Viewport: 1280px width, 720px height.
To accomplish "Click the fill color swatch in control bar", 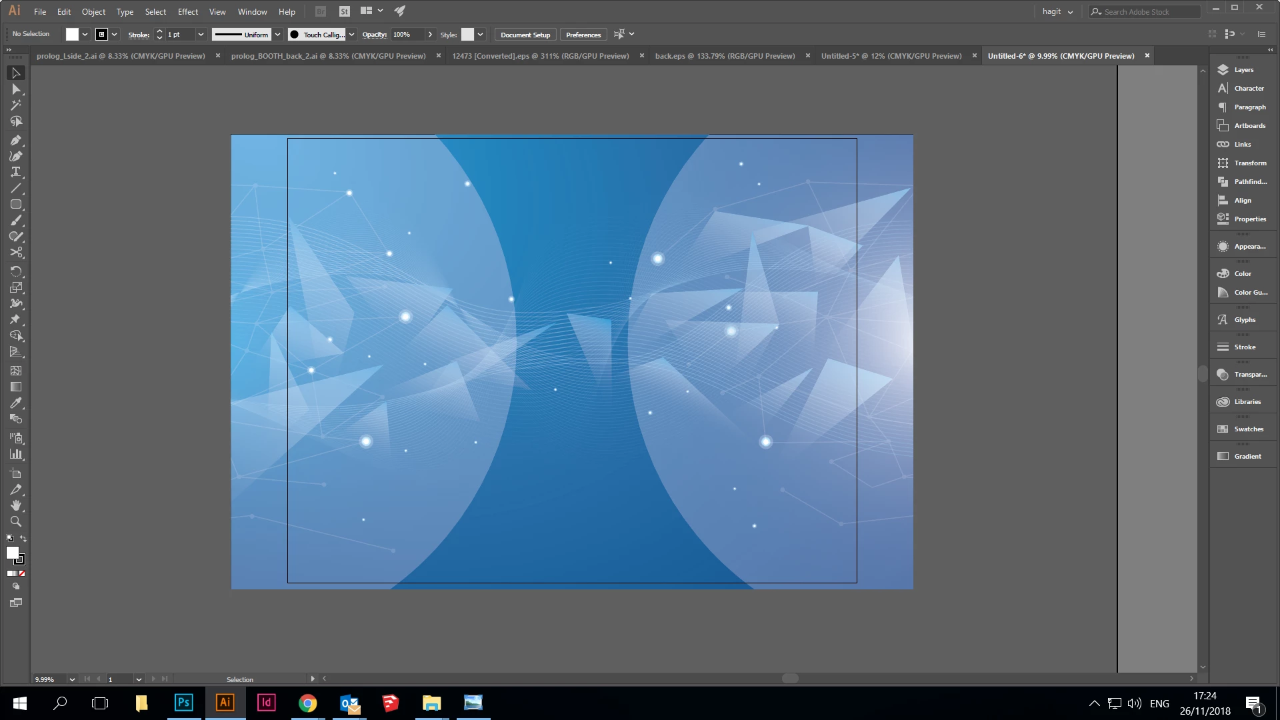I will pyautogui.click(x=72, y=35).
